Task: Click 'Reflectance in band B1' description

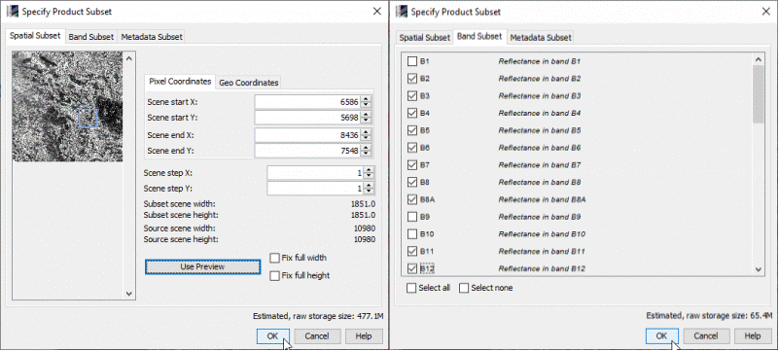Action: tap(540, 61)
